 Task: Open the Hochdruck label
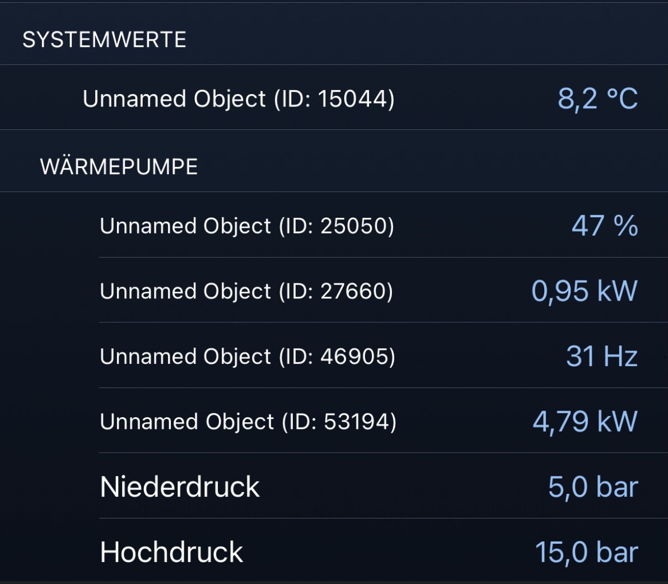click(171, 552)
